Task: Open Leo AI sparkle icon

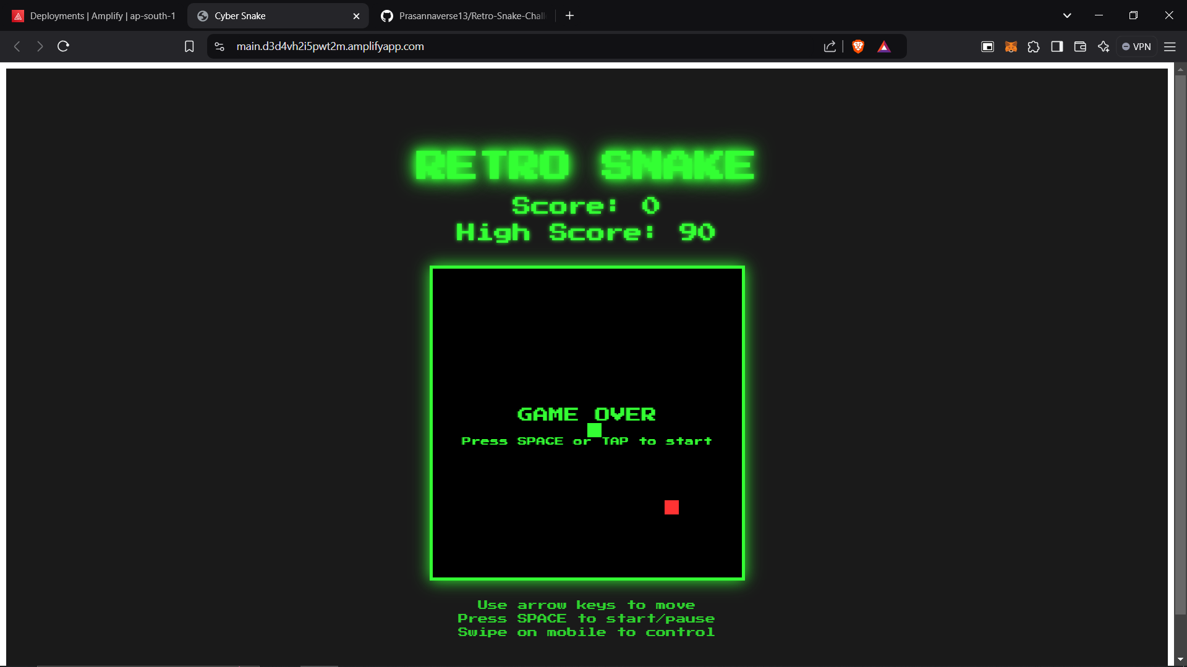Action: (x=1104, y=46)
